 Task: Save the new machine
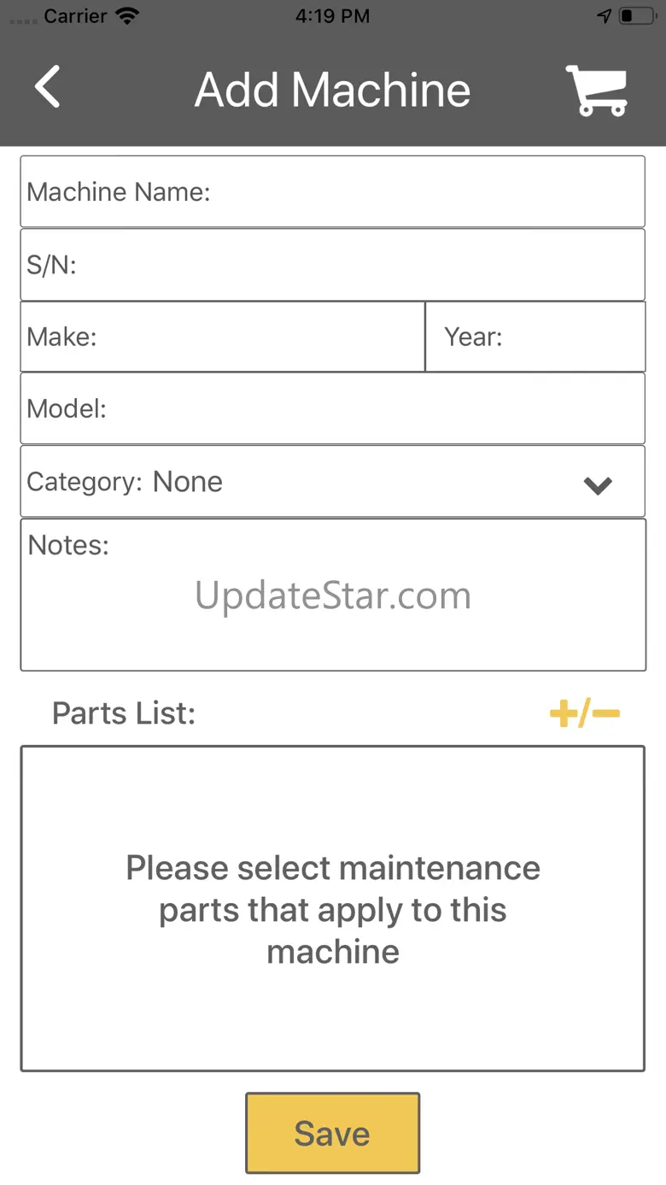coord(333,1133)
